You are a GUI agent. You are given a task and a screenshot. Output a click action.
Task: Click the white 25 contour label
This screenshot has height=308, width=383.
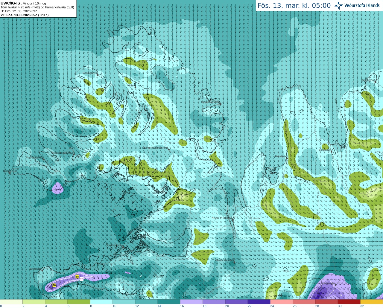(x=82, y=279)
